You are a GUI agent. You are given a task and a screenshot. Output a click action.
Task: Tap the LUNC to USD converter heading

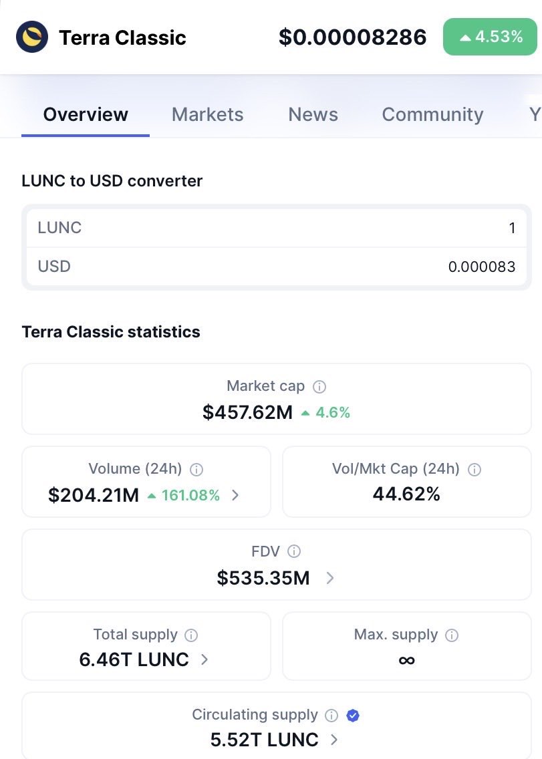pos(112,180)
